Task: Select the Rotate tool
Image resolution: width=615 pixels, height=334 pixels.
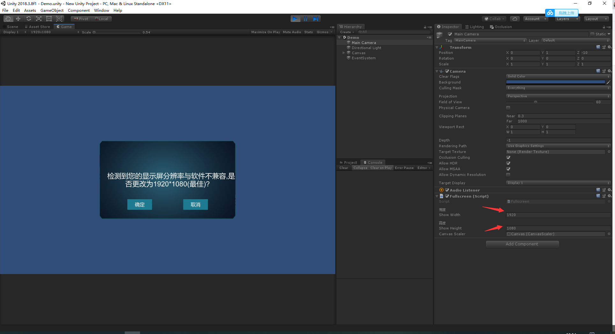Action: coord(29,18)
